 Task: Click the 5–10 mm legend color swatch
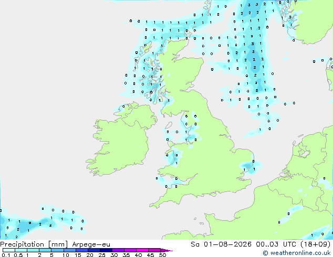pos(58,250)
